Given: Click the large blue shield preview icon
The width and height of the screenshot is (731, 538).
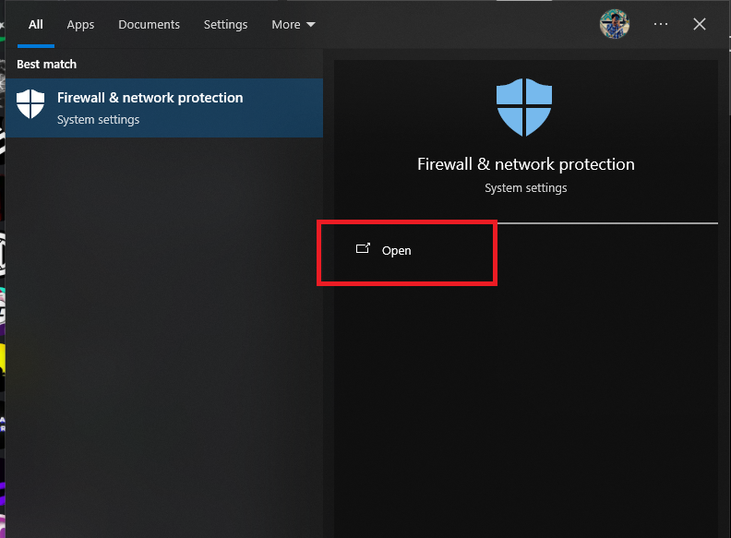Looking at the screenshot, I should (x=524, y=106).
